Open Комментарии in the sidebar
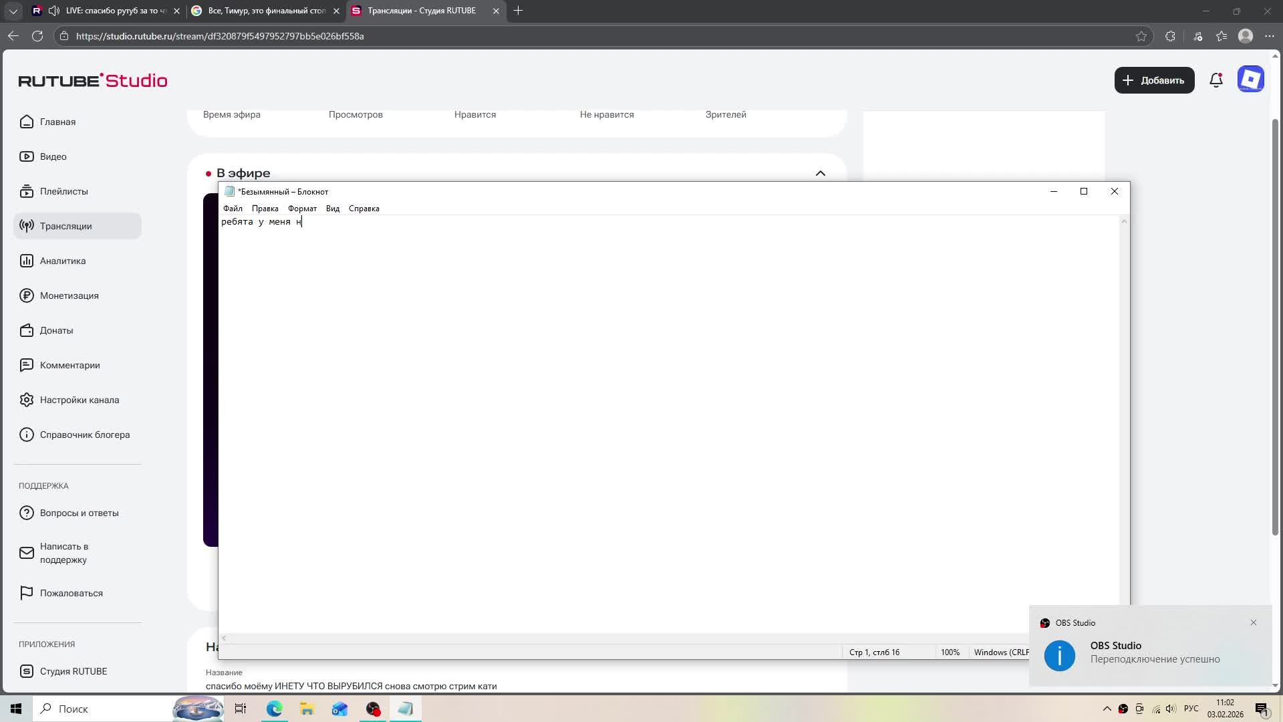 pos(69,365)
